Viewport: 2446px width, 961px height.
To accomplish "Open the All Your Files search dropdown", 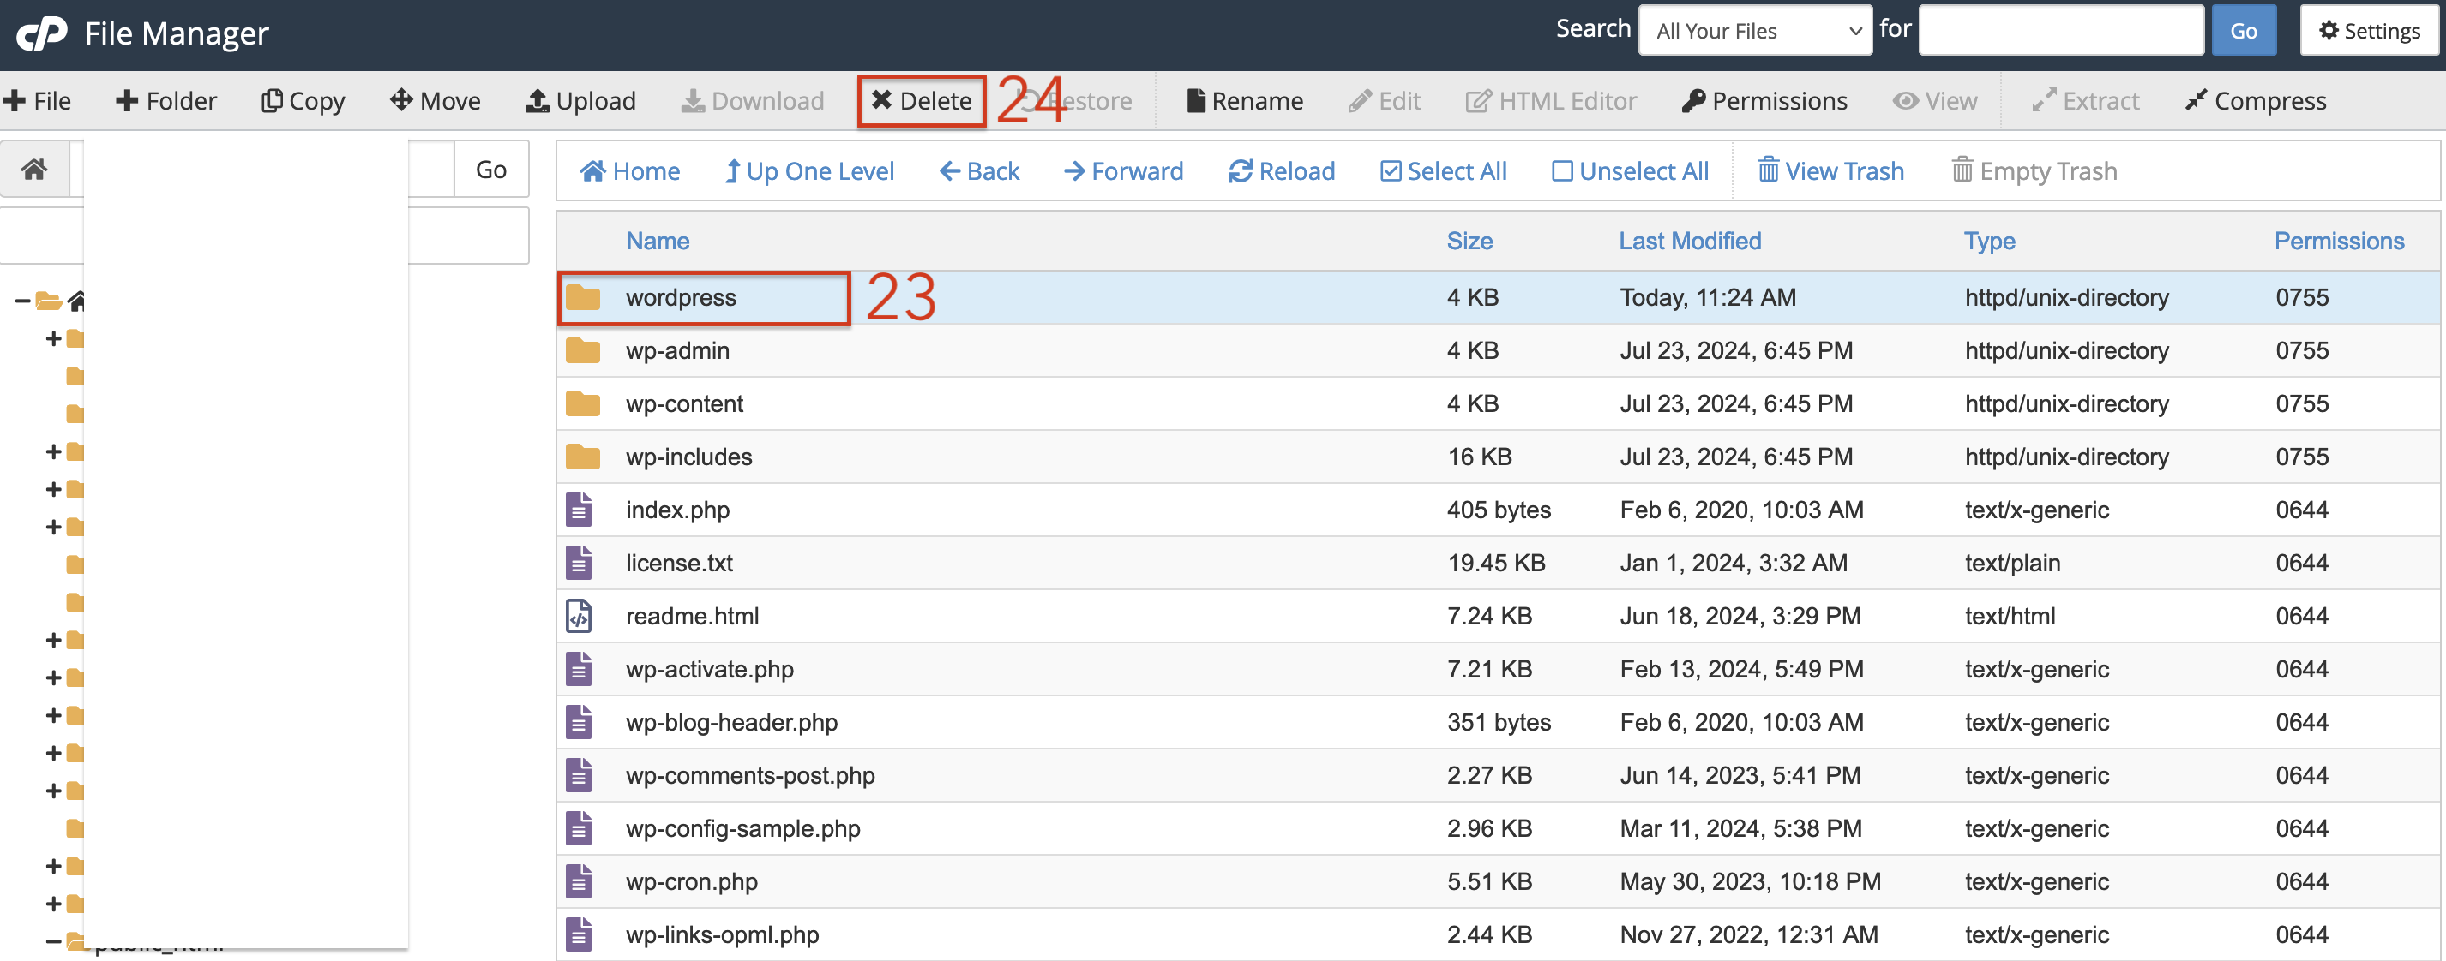I will coord(1755,32).
